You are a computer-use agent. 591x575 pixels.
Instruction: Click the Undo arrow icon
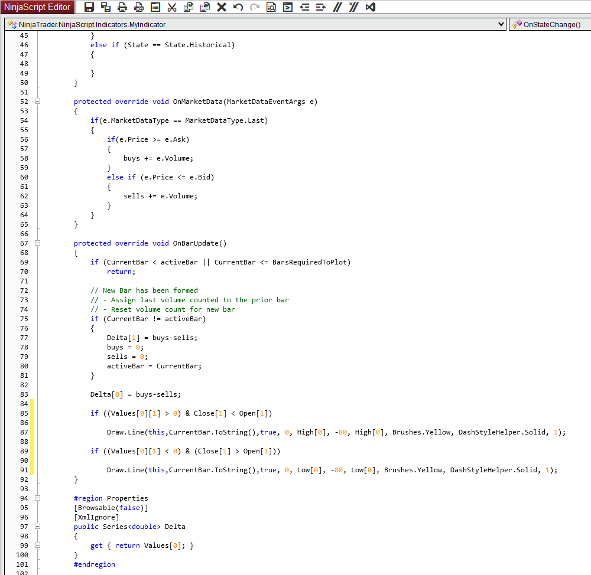click(x=238, y=7)
